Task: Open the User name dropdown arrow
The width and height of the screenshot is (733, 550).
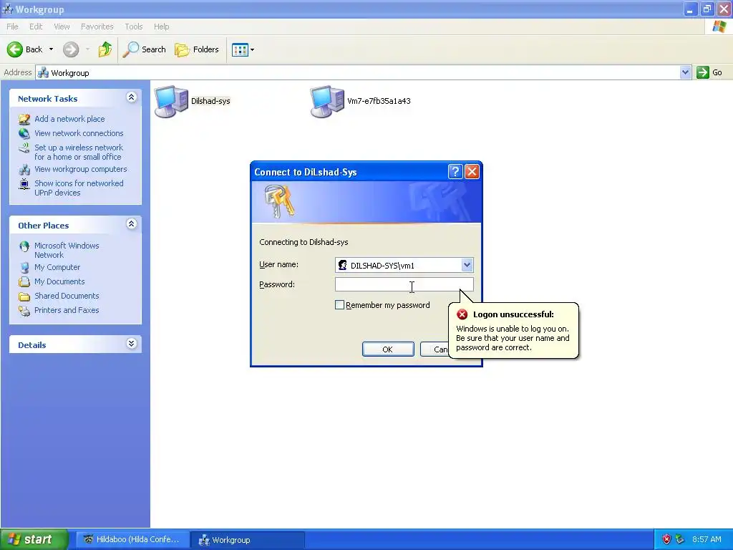Action: click(467, 265)
